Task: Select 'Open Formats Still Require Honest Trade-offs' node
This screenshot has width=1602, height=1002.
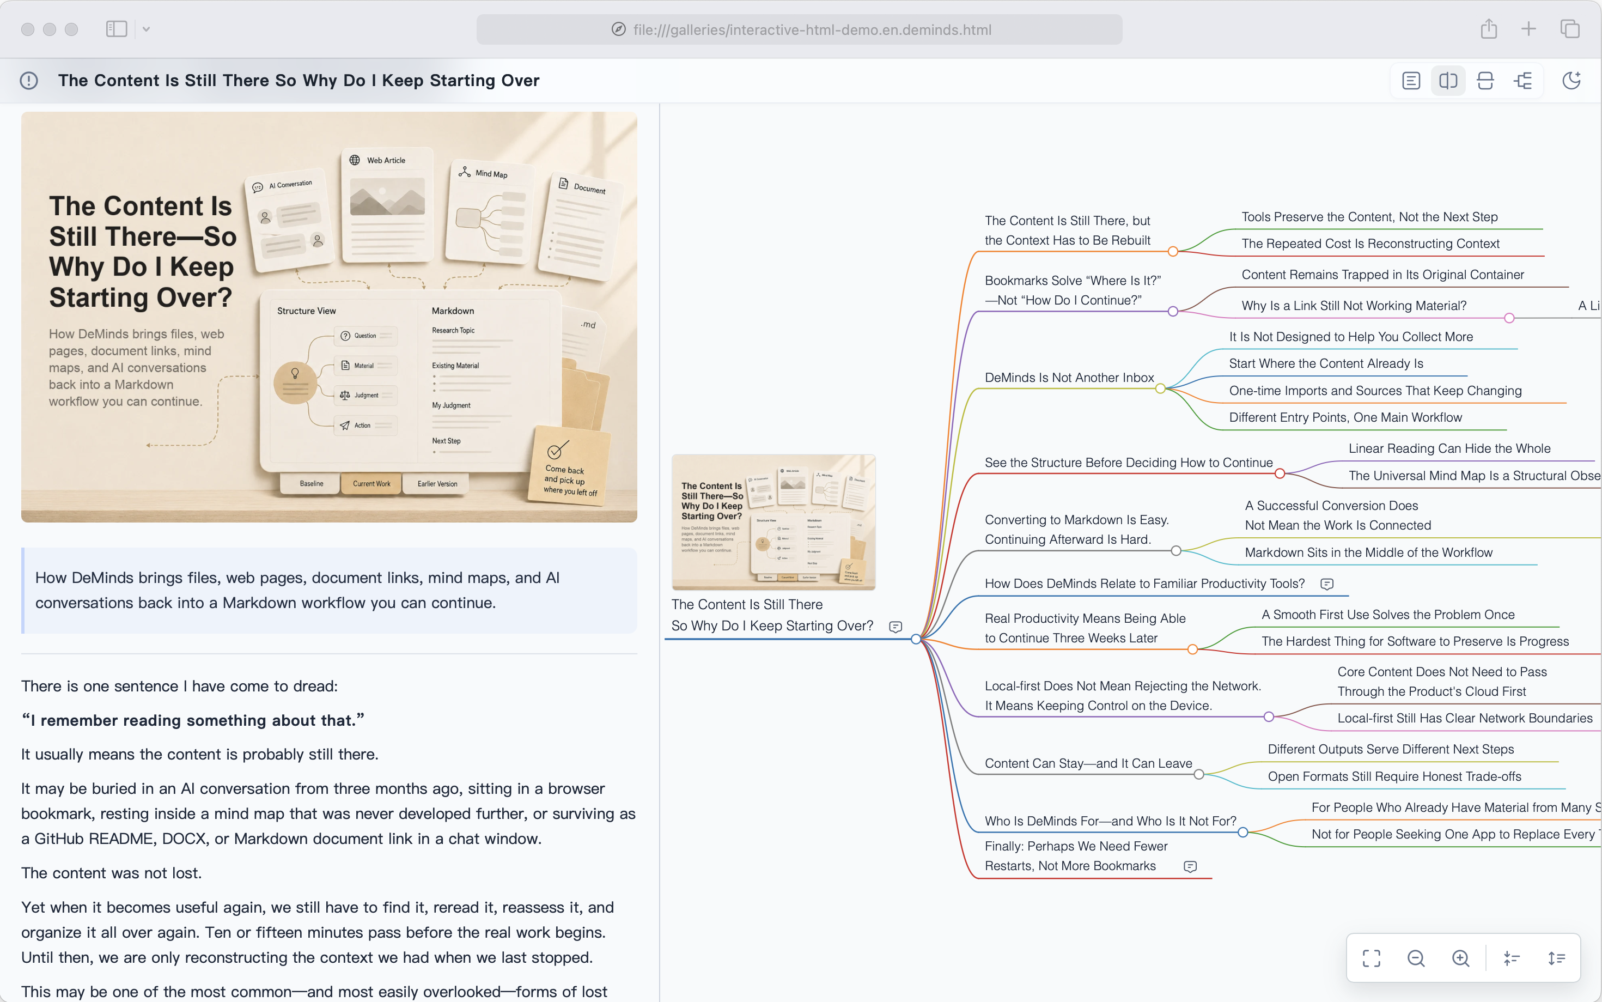Action: point(1394,776)
